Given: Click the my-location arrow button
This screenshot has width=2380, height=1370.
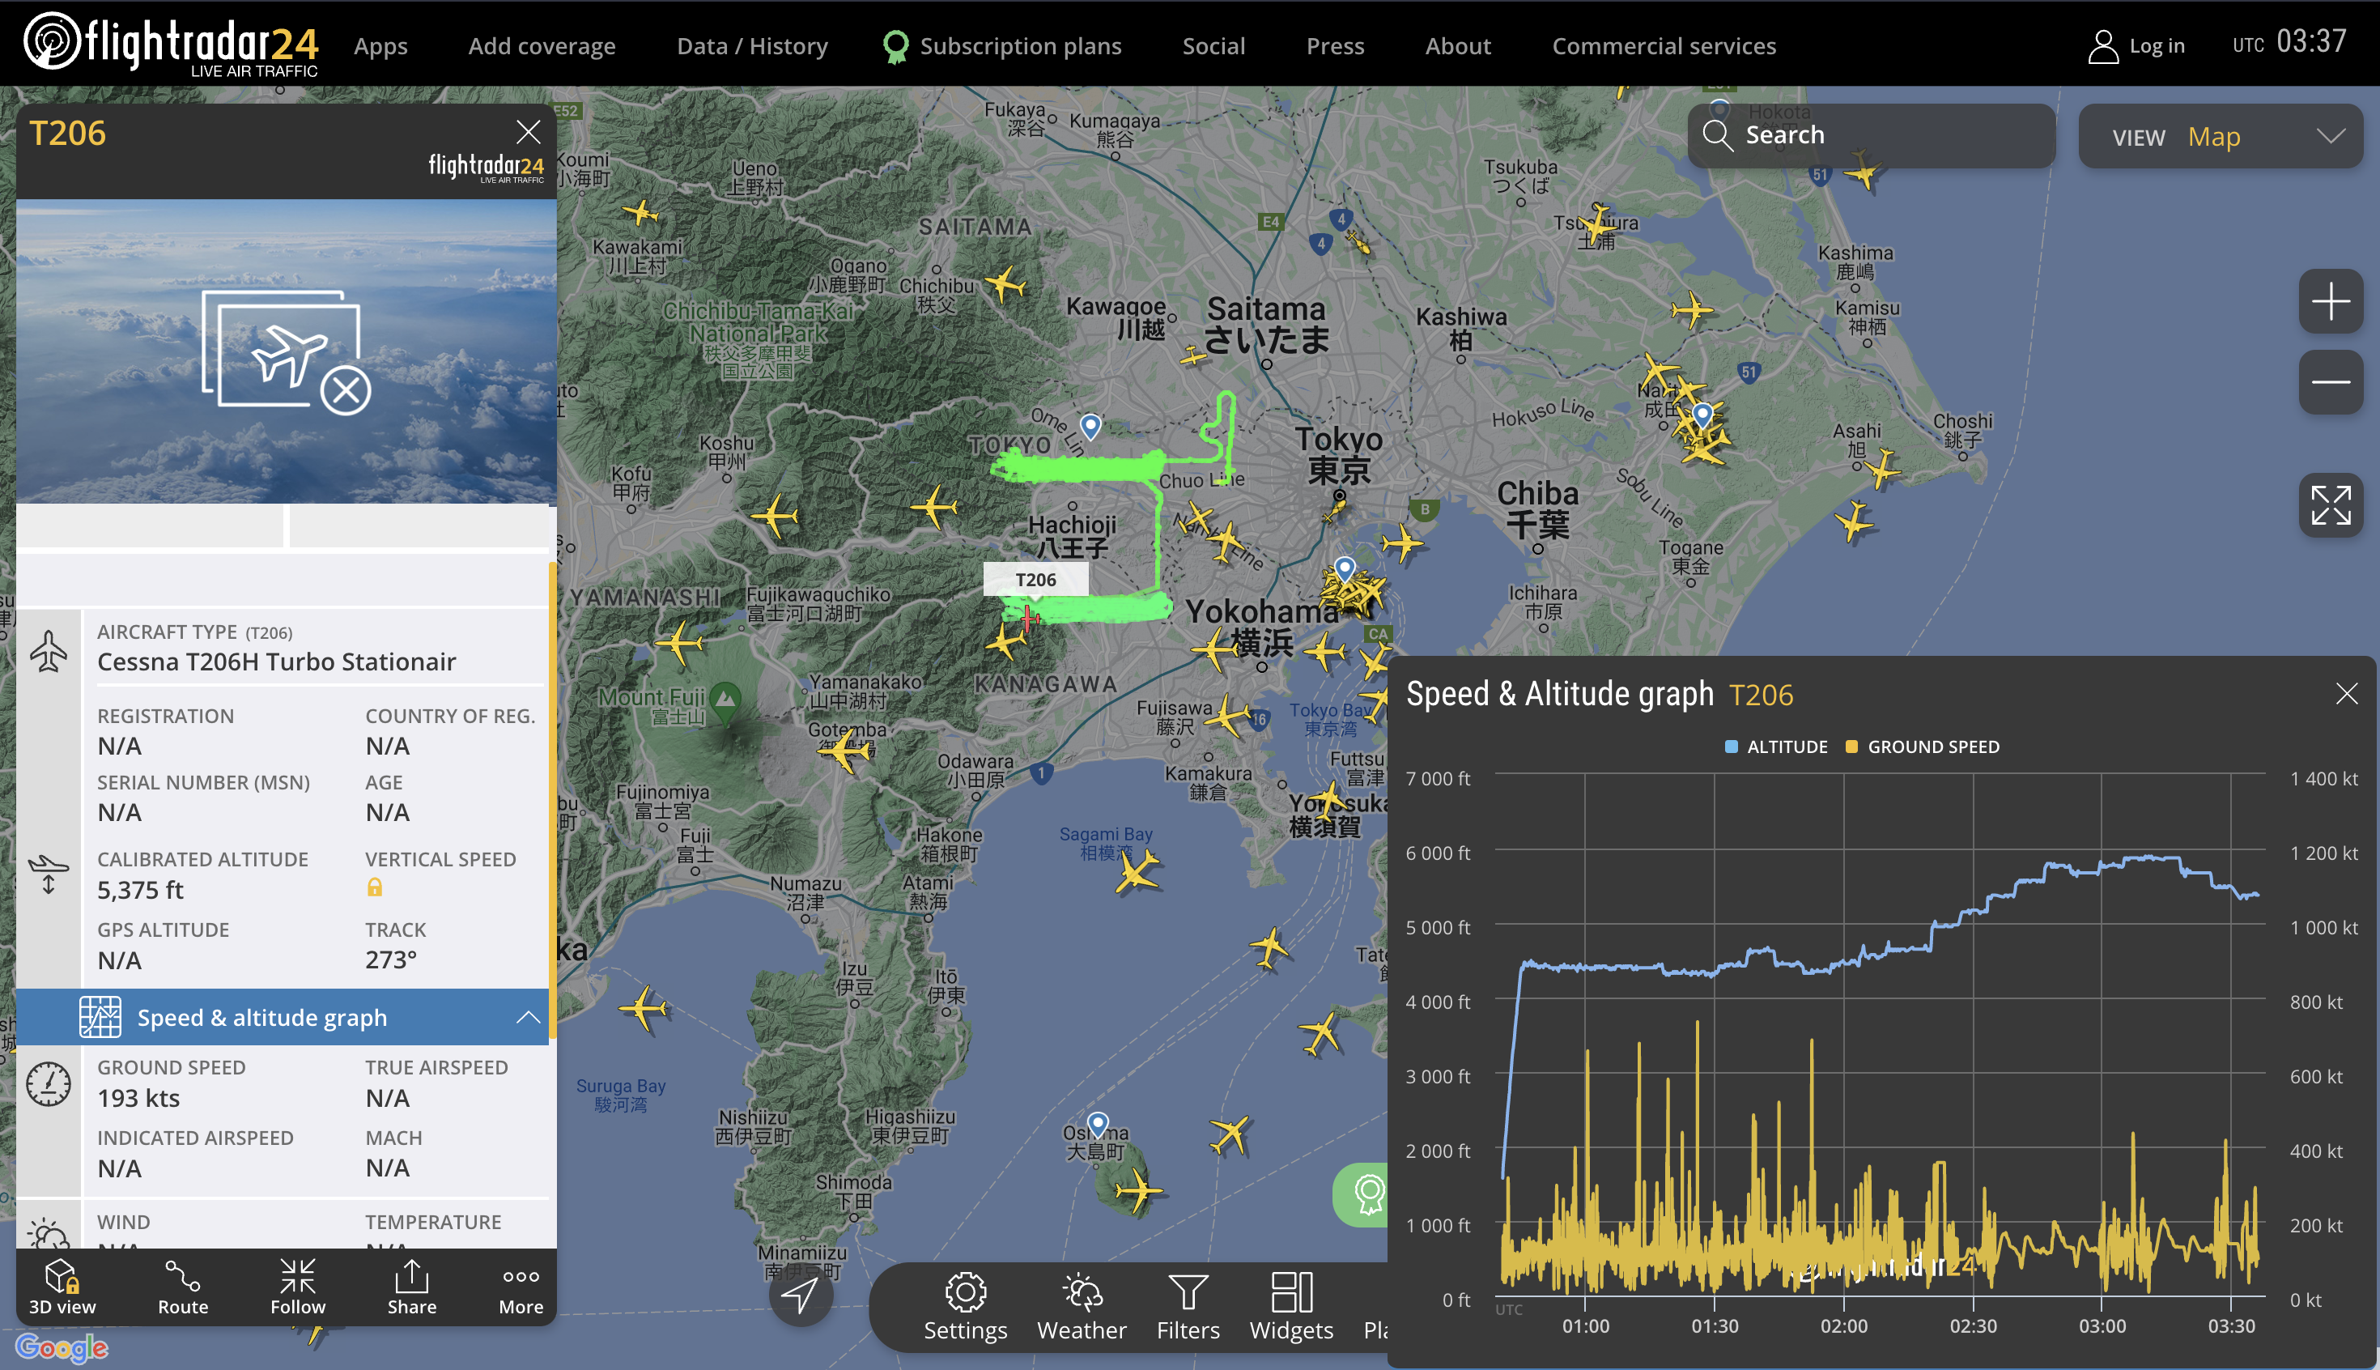Looking at the screenshot, I should (801, 1294).
